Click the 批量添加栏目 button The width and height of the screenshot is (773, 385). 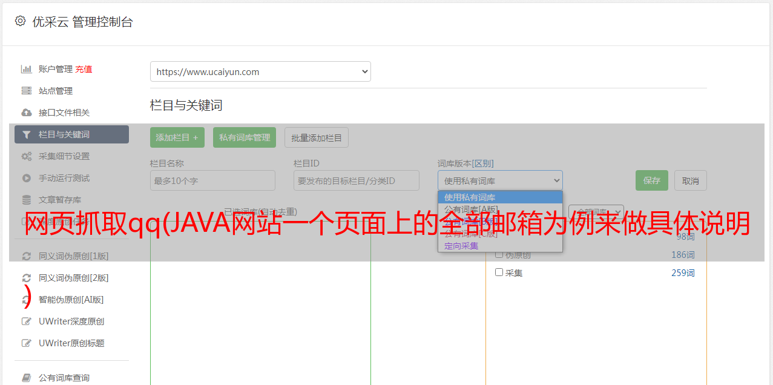317,137
